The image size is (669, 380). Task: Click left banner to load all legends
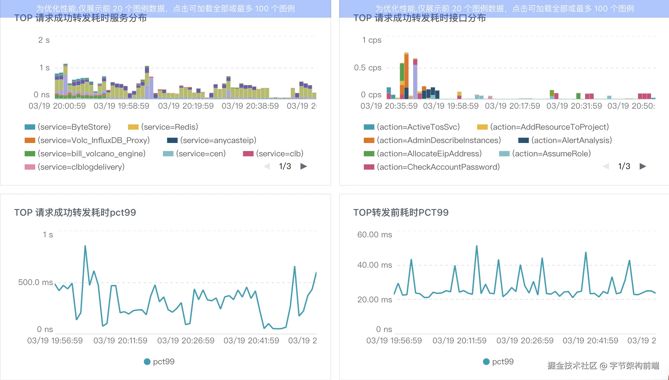(165, 8)
